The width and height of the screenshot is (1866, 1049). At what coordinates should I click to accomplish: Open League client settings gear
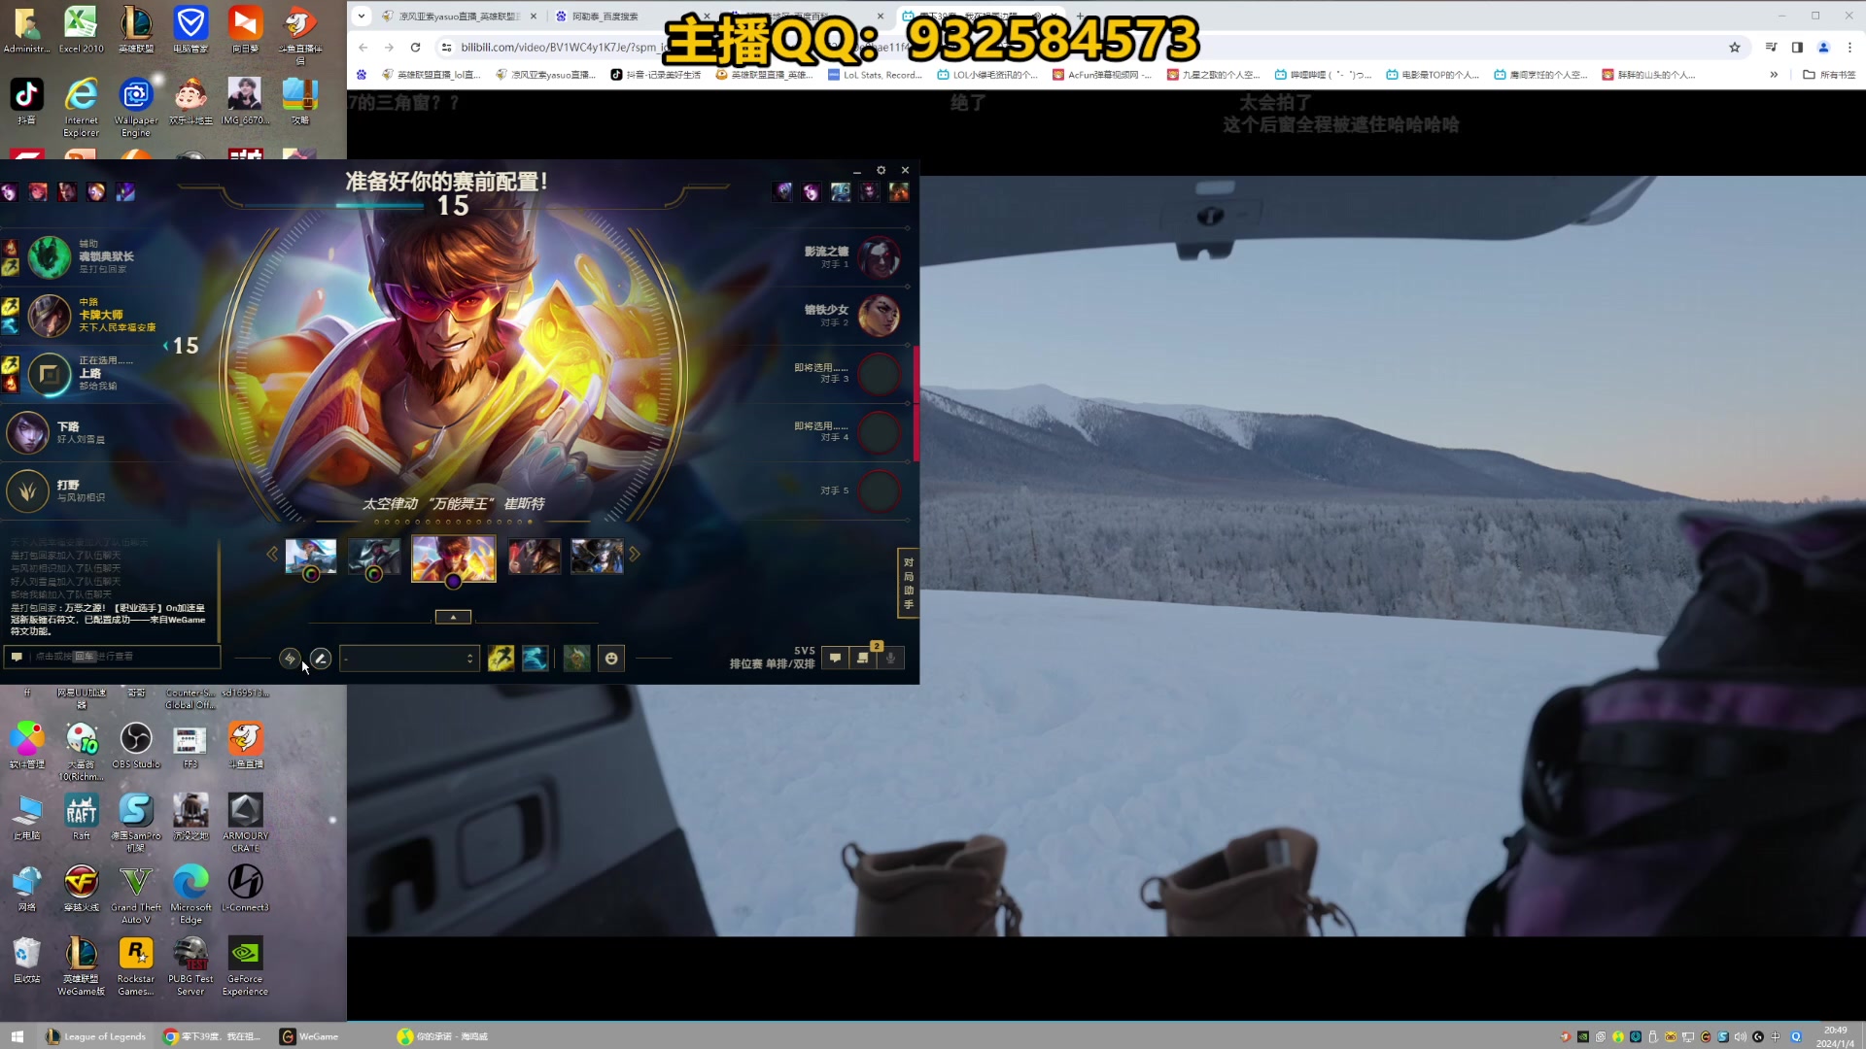tap(881, 170)
